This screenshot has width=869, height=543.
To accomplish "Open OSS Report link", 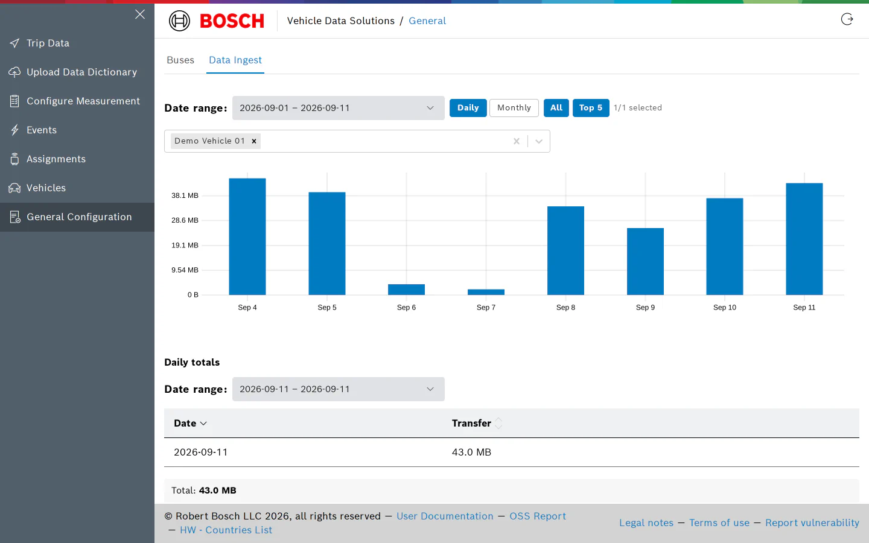I will (538, 516).
